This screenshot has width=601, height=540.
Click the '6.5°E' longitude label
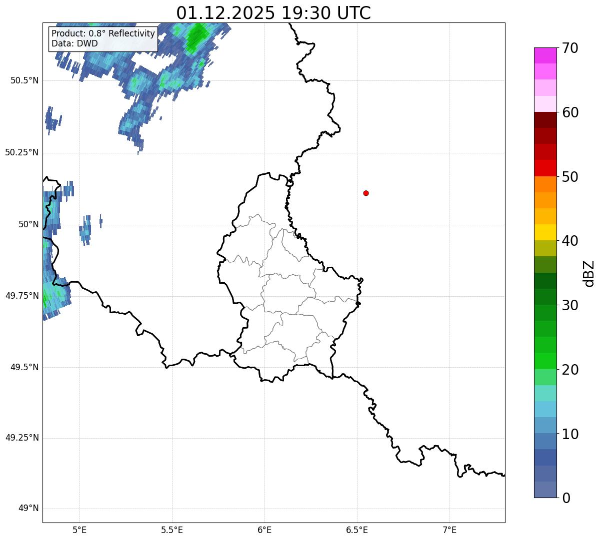357,530
